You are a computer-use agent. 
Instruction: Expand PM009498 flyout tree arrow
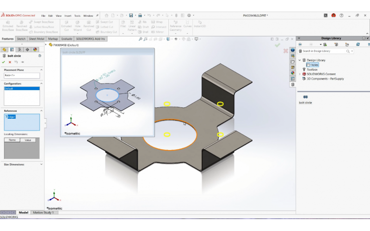[46, 45]
